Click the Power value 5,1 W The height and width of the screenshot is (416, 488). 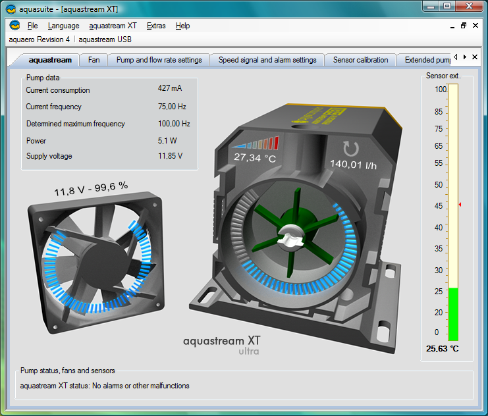click(167, 141)
